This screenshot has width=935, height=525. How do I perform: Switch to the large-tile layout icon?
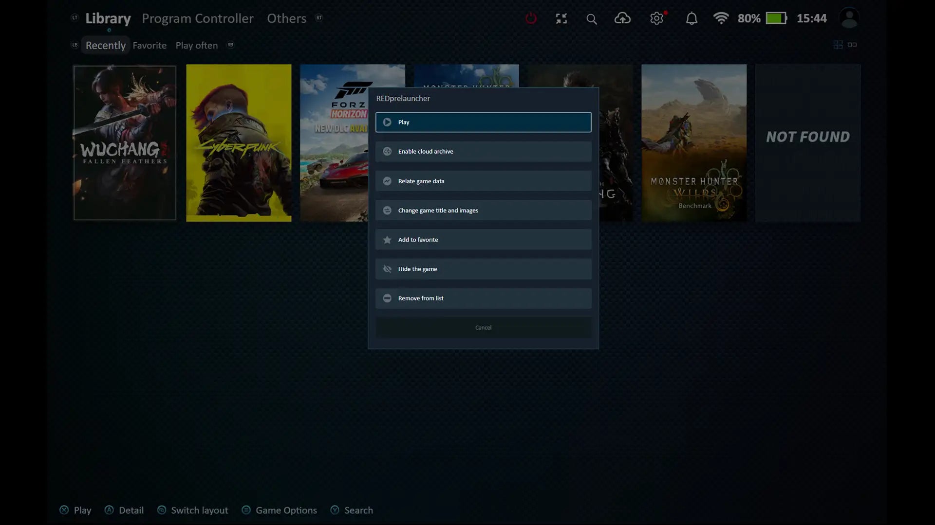tap(852, 45)
